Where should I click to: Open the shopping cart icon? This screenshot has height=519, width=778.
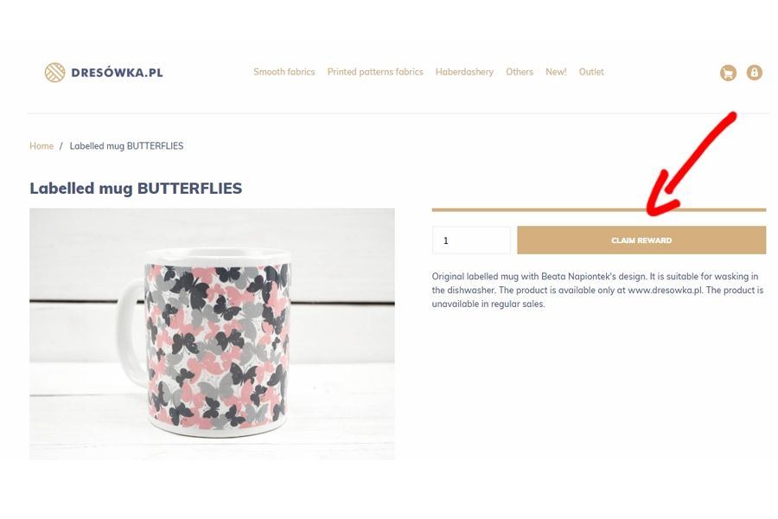tap(728, 73)
